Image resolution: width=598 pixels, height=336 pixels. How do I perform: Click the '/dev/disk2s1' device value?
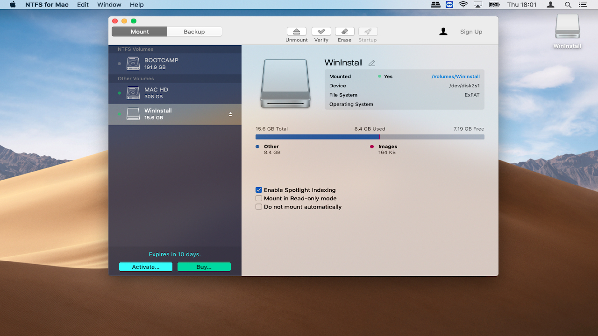click(464, 86)
